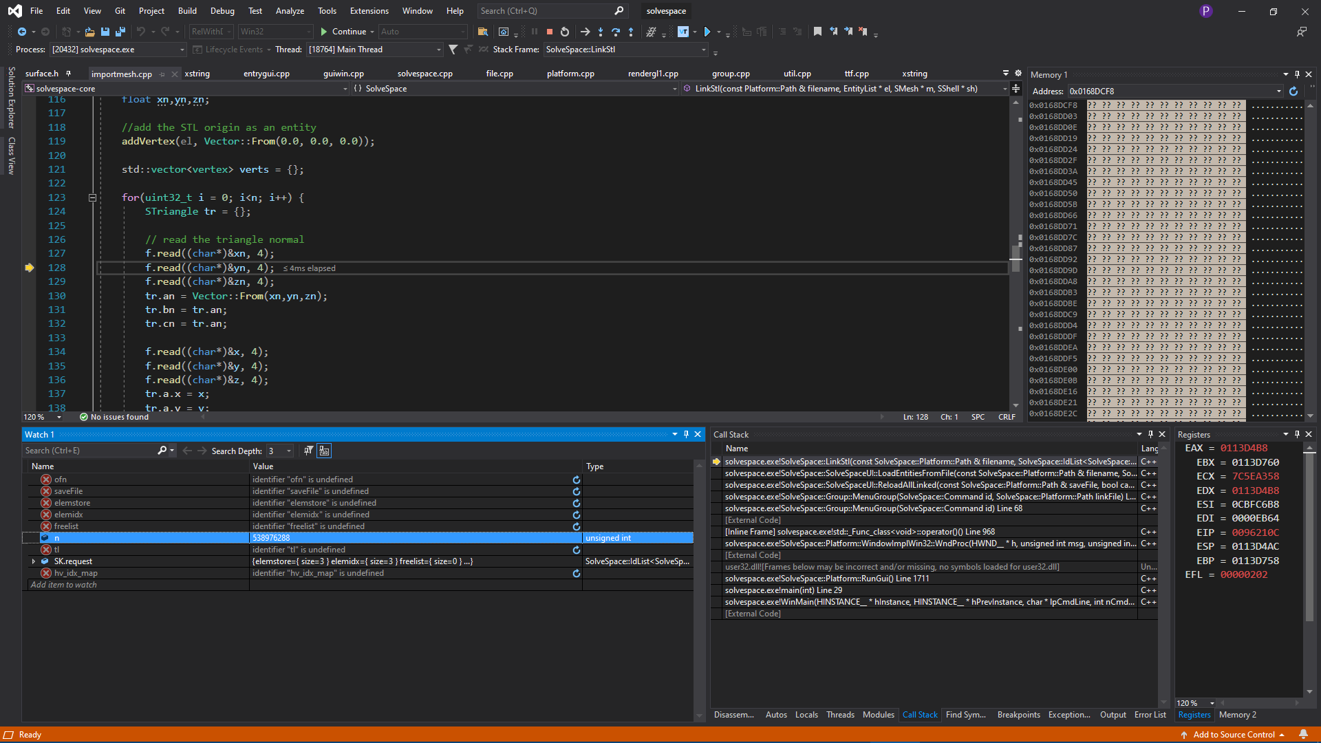Toggle a bookmark with the bookmark icon
Viewport: 1321px width, 743px height.
pyautogui.click(x=817, y=31)
